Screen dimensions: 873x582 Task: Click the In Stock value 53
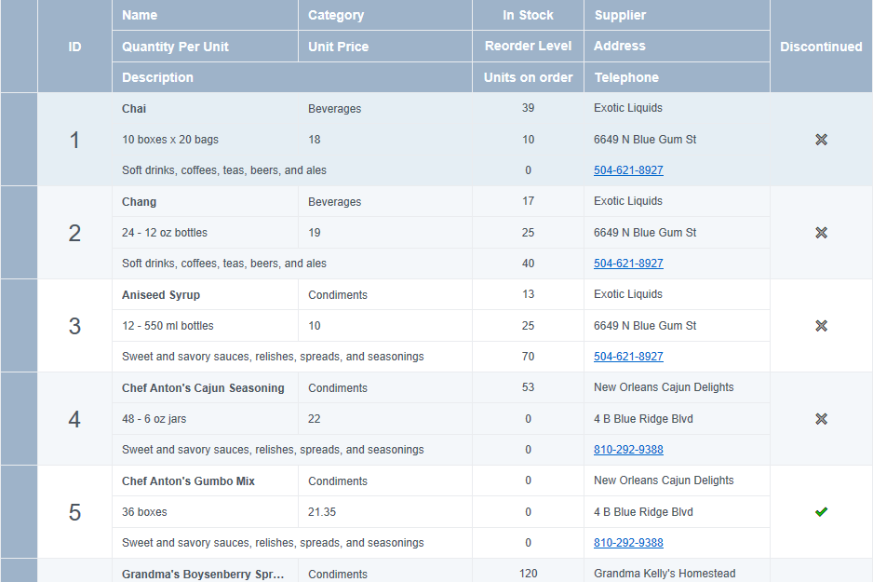(x=528, y=387)
